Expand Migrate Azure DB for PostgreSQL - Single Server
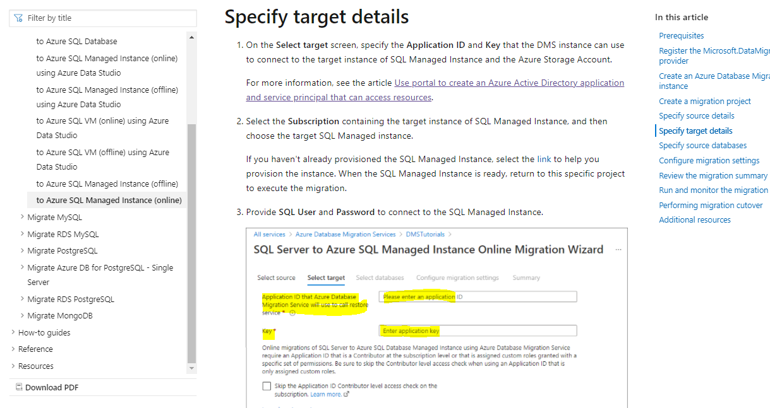The height and width of the screenshot is (408, 770). point(23,268)
